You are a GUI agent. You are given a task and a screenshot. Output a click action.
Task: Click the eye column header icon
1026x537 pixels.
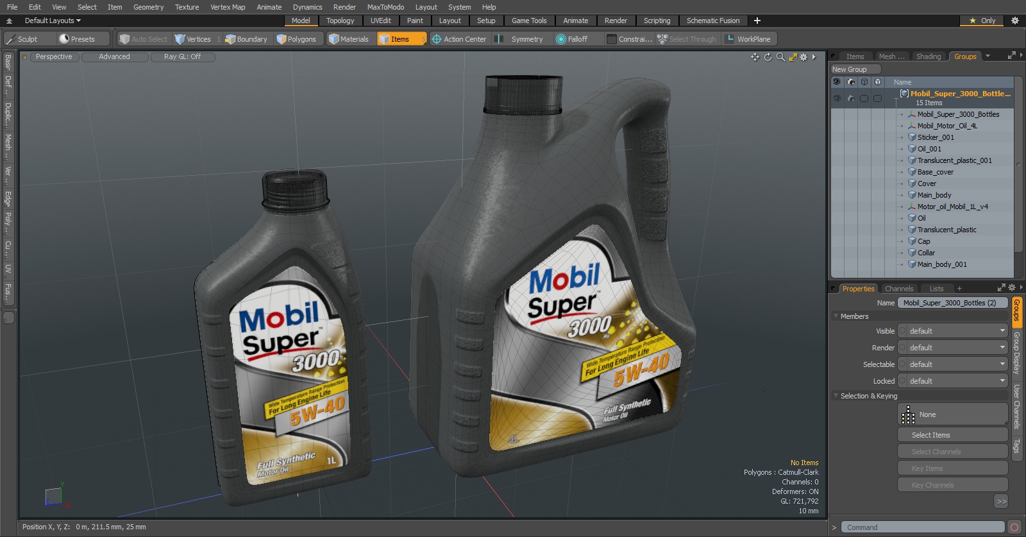837,82
